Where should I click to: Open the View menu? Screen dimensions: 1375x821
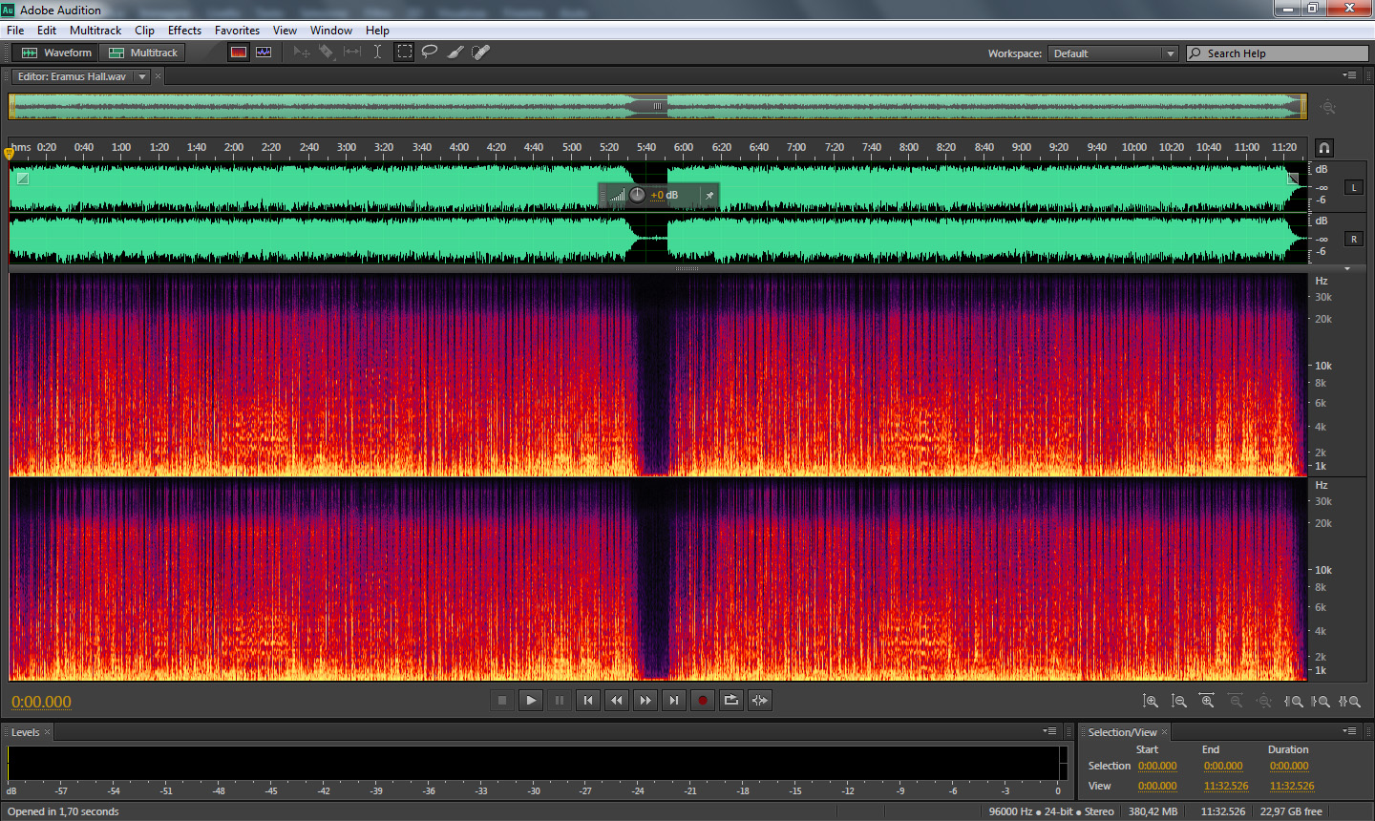click(285, 31)
